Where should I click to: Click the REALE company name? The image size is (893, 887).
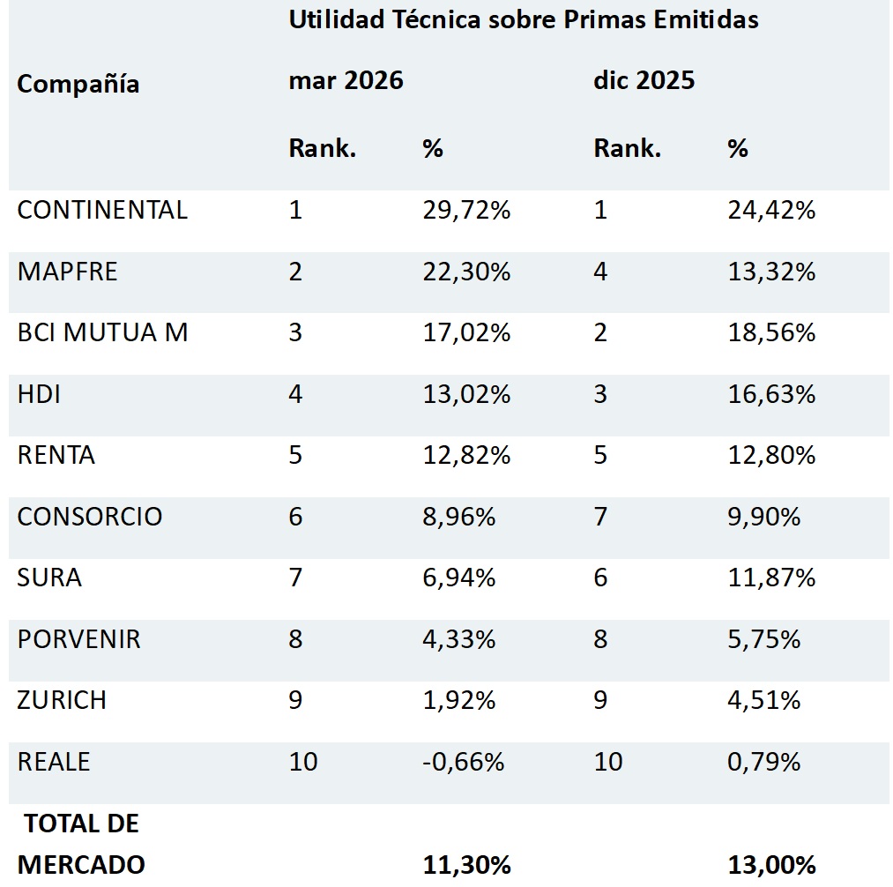(x=54, y=762)
